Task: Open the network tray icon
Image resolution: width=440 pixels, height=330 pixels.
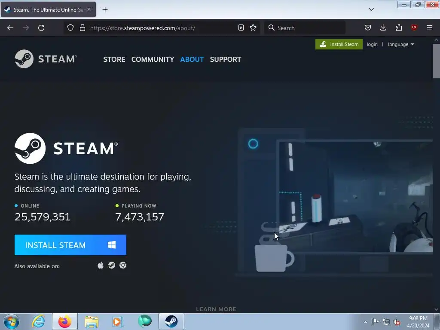Action: (386, 322)
